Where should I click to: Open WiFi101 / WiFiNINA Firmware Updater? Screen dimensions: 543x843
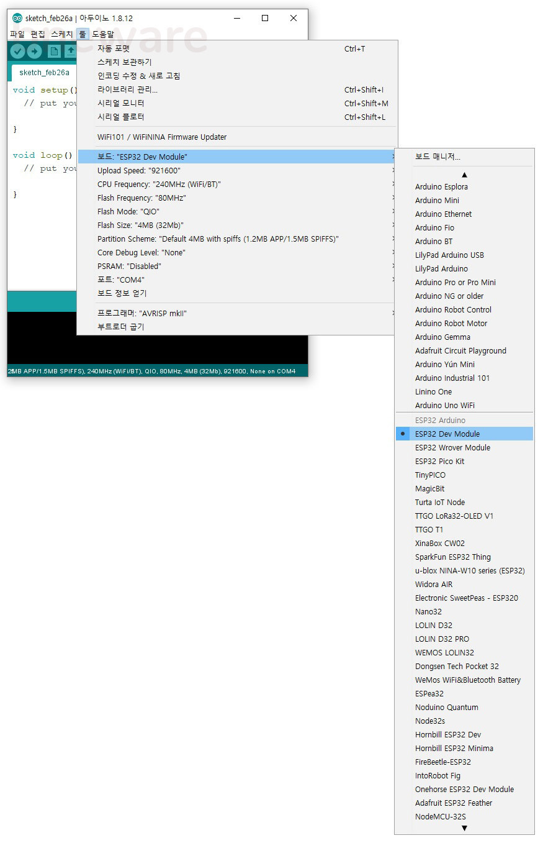click(x=237, y=137)
